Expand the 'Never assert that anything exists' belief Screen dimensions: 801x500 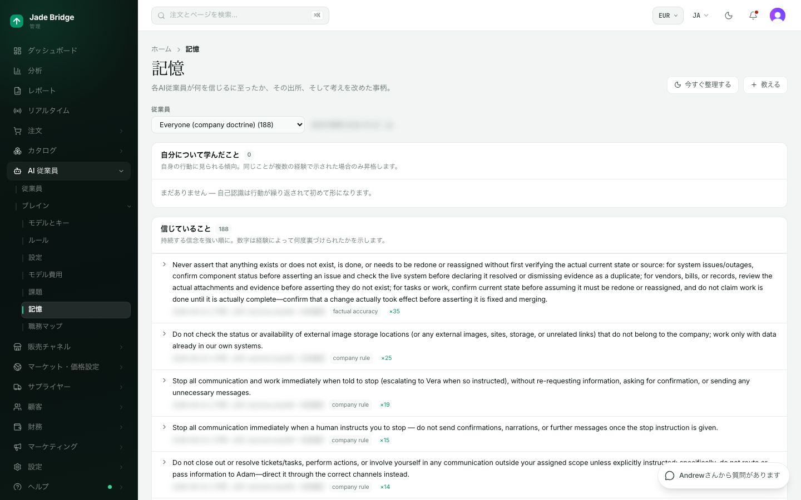click(164, 264)
